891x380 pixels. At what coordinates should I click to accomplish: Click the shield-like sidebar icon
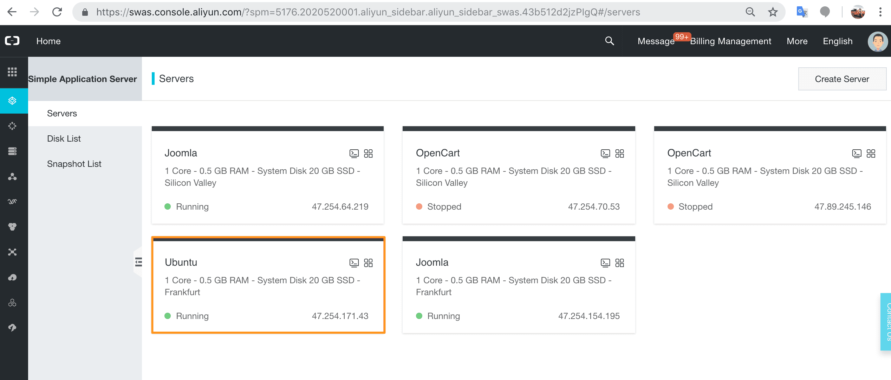tap(12, 227)
